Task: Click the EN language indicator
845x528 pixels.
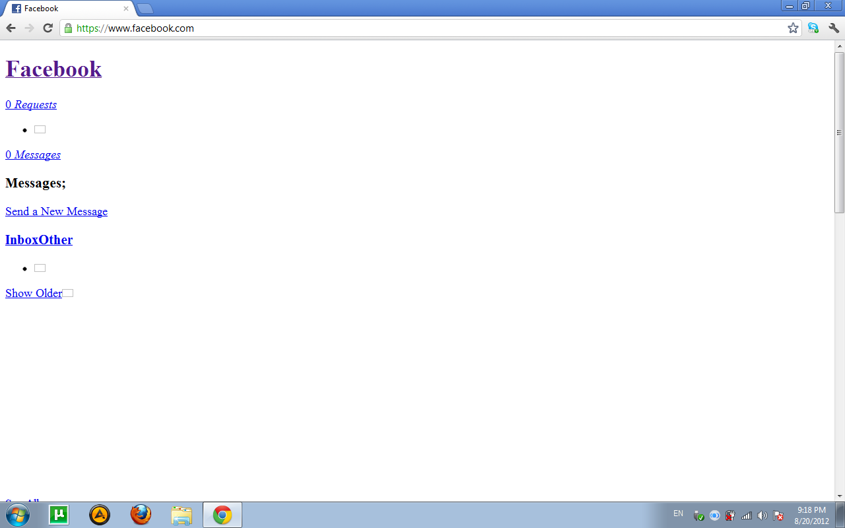Action: [x=678, y=513]
